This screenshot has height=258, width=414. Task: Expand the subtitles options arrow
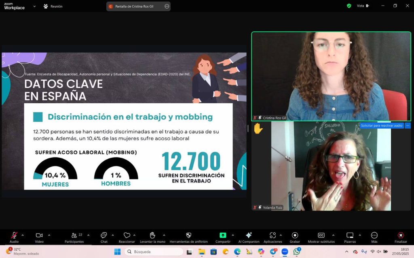333,235
